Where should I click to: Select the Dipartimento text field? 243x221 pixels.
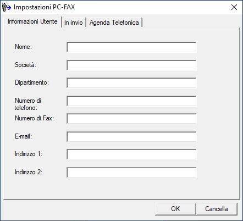(131, 83)
